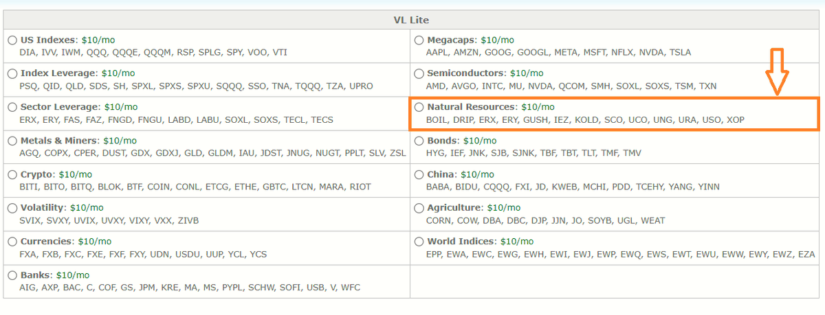Click the $10/mo price beside Volatility
Screen dimensions: 825x315
[x=87, y=207]
